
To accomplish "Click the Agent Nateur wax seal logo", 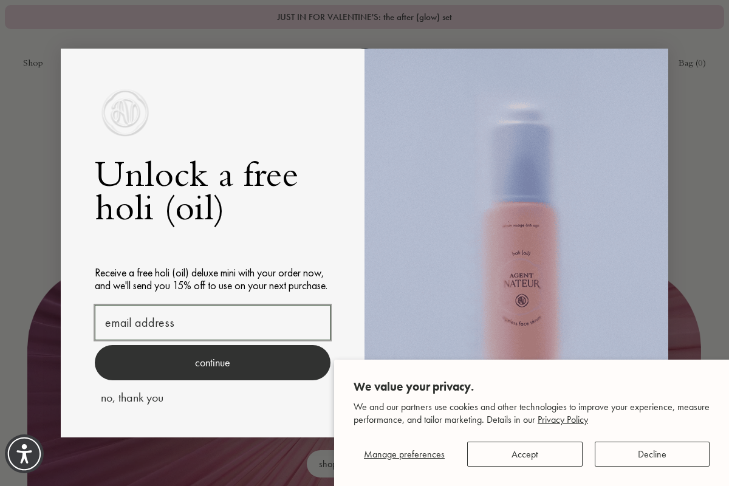I will point(125,113).
